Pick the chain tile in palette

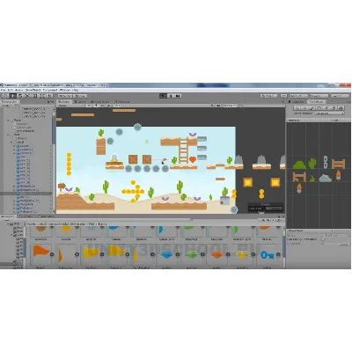pos(326,162)
